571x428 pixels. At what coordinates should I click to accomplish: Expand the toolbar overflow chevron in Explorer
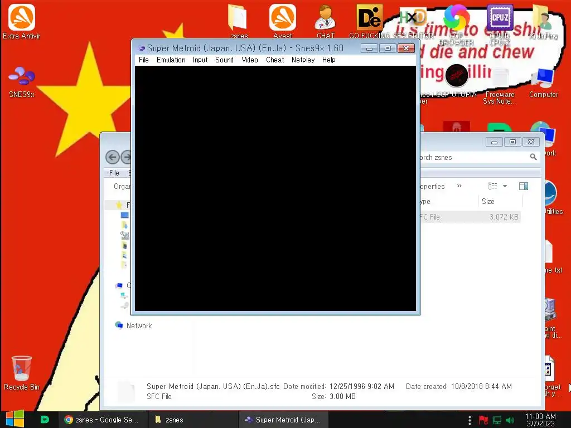coord(459,186)
